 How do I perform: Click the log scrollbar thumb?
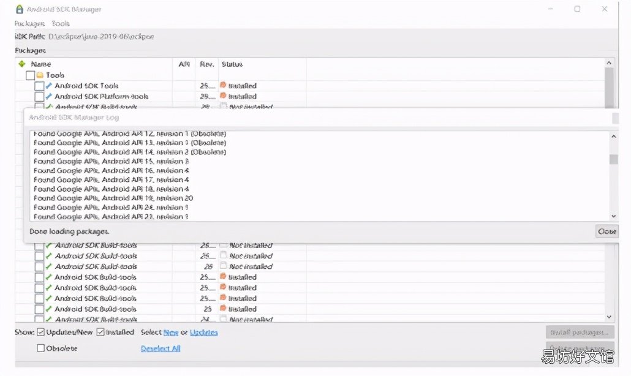pos(614,159)
